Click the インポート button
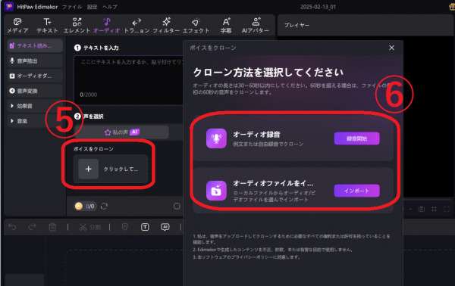This screenshot has height=286, width=455. [356, 191]
